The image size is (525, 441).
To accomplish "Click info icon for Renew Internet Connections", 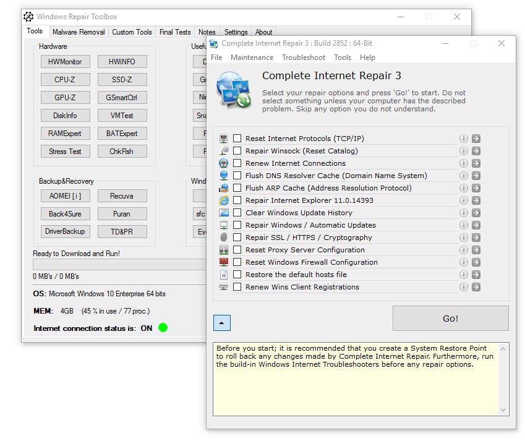I will [463, 163].
